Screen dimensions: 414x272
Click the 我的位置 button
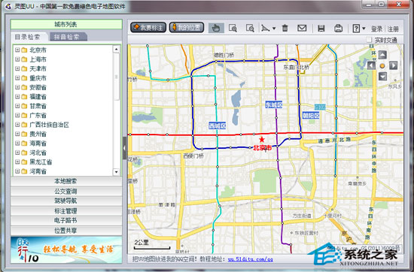187,27
